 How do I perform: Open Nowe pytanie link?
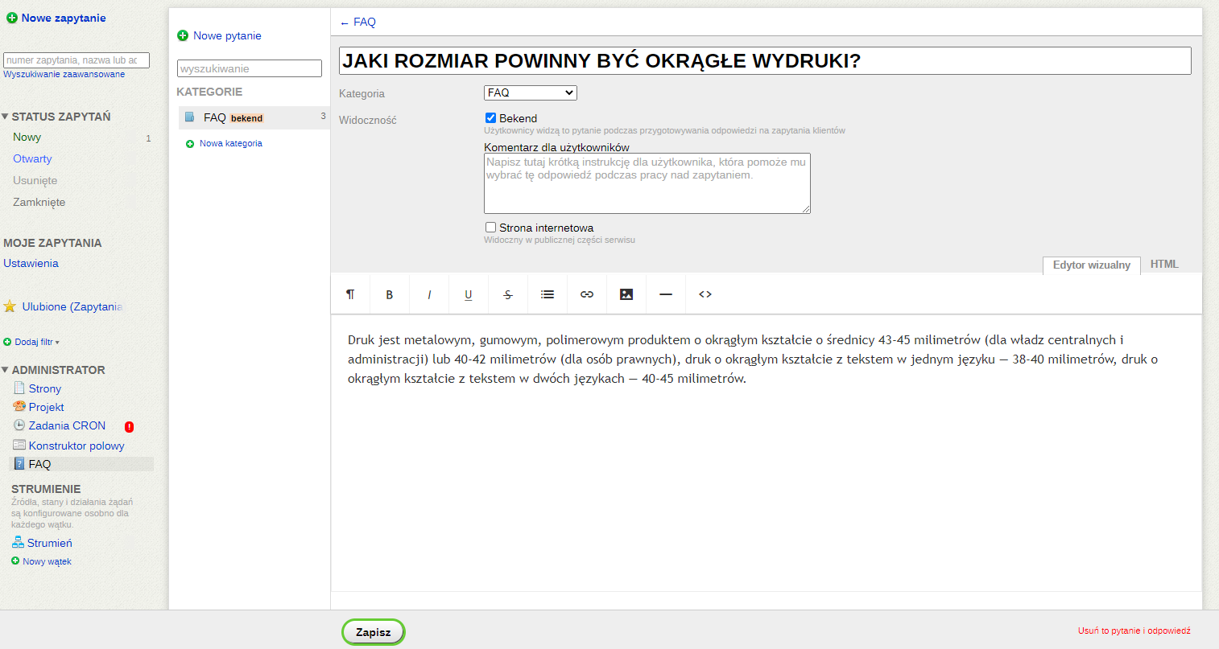pyautogui.click(x=227, y=35)
